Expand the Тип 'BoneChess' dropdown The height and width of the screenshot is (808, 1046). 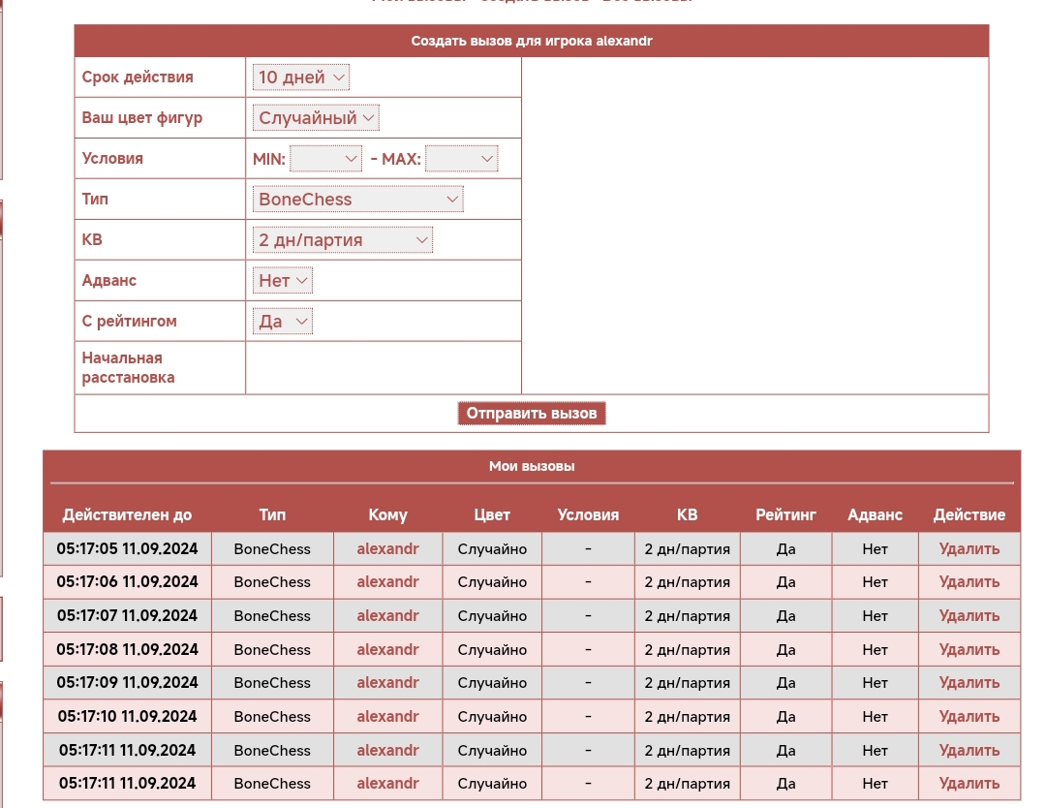pyautogui.click(x=356, y=199)
